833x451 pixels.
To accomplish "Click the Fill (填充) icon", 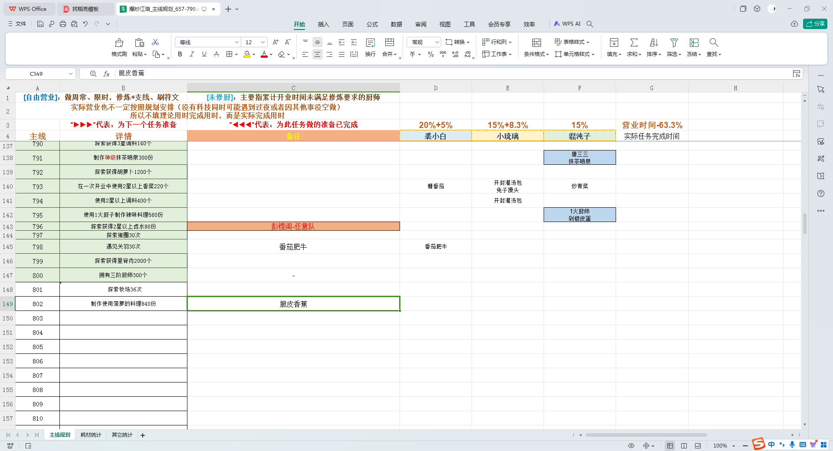I will pyautogui.click(x=614, y=42).
